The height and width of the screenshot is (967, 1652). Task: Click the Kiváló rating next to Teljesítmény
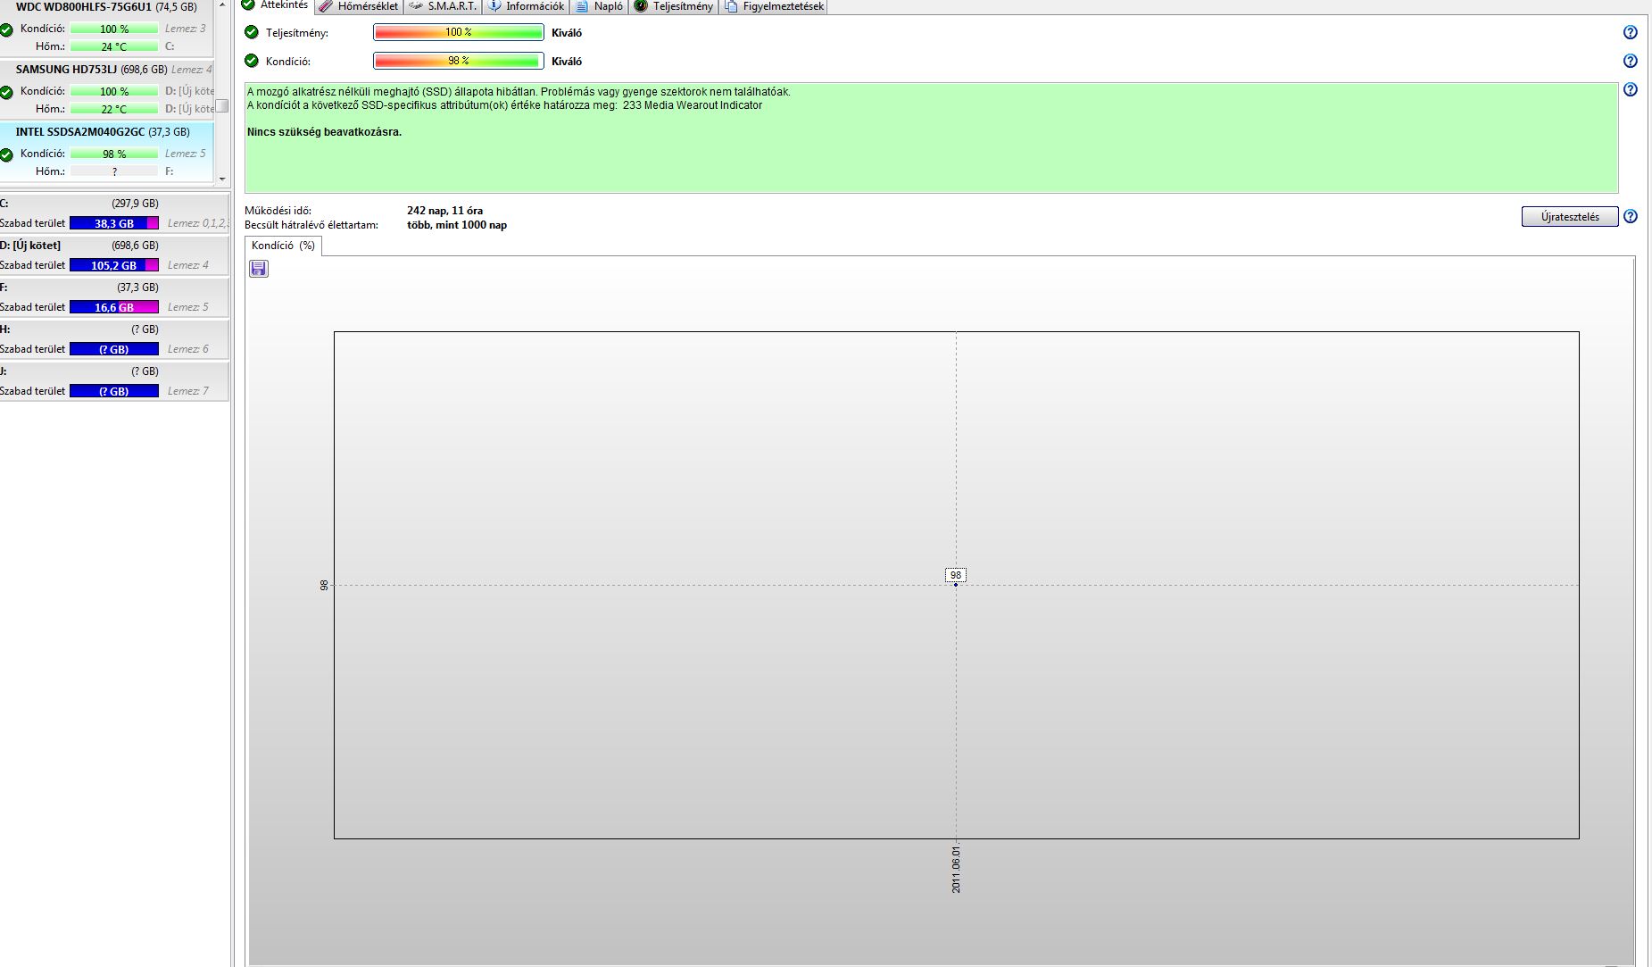(567, 33)
